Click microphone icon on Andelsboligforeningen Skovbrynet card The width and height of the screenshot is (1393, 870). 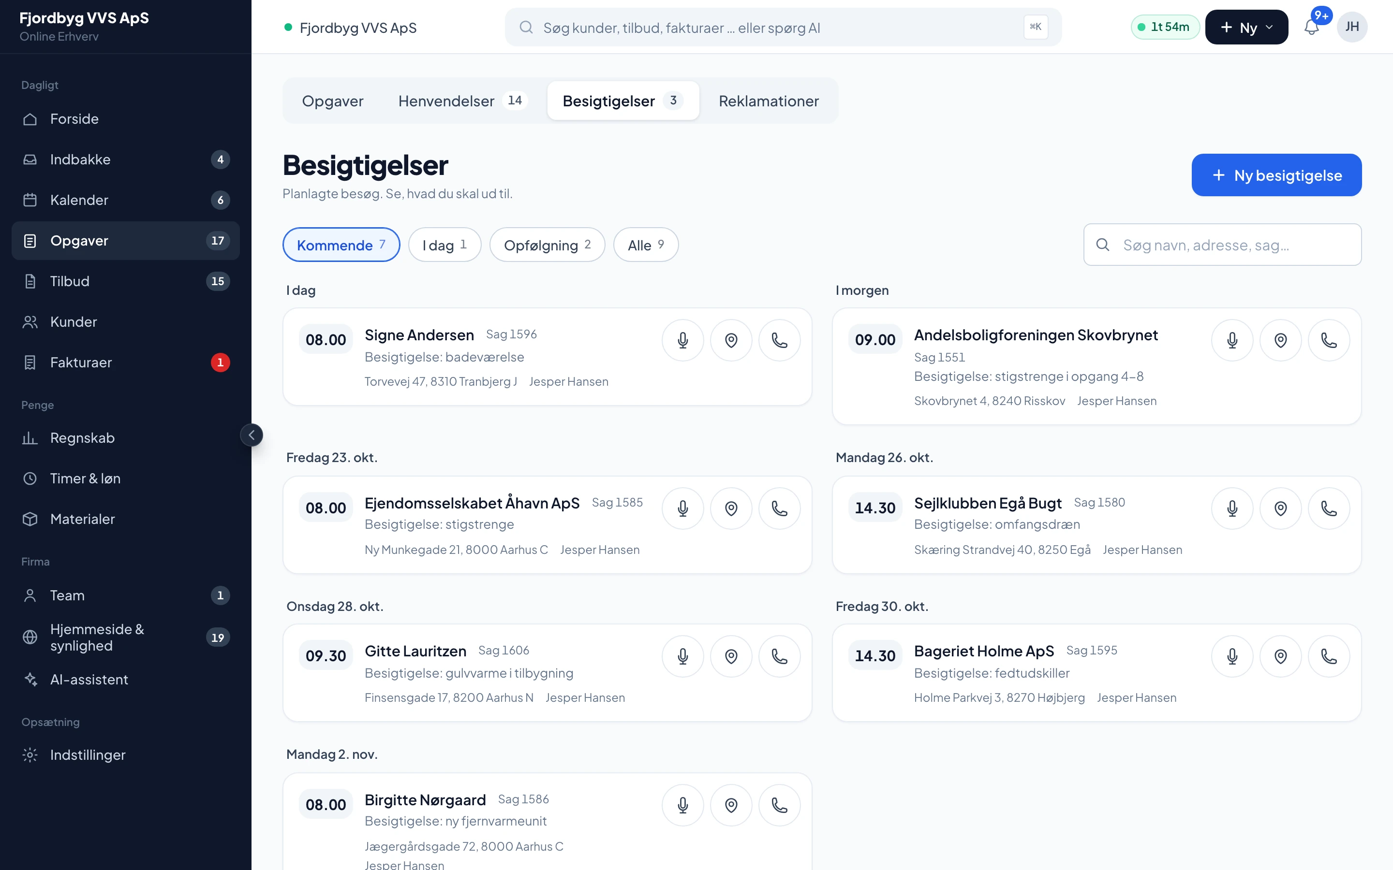coord(1232,340)
